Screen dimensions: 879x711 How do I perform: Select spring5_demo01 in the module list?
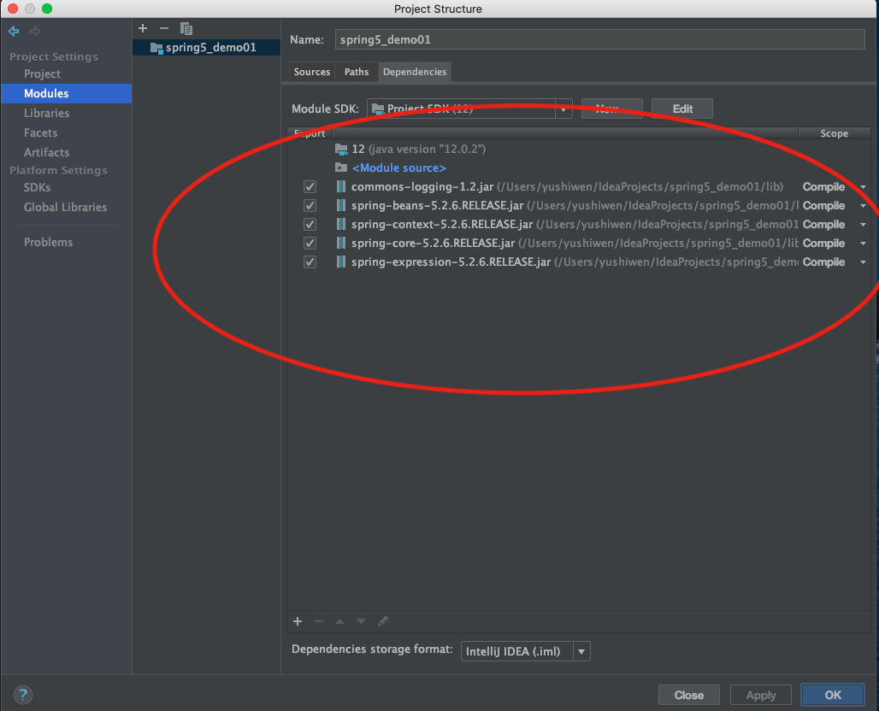click(x=206, y=48)
